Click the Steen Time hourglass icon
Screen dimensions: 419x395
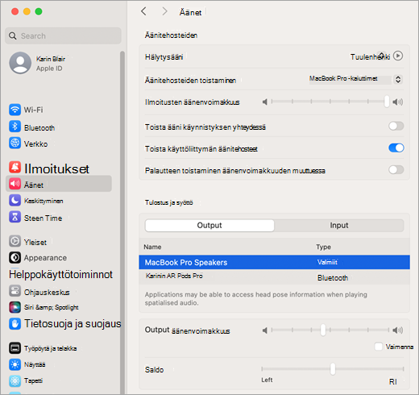[15, 217]
